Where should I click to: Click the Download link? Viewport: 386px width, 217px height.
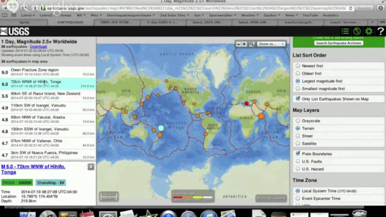[x=38, y=47]
